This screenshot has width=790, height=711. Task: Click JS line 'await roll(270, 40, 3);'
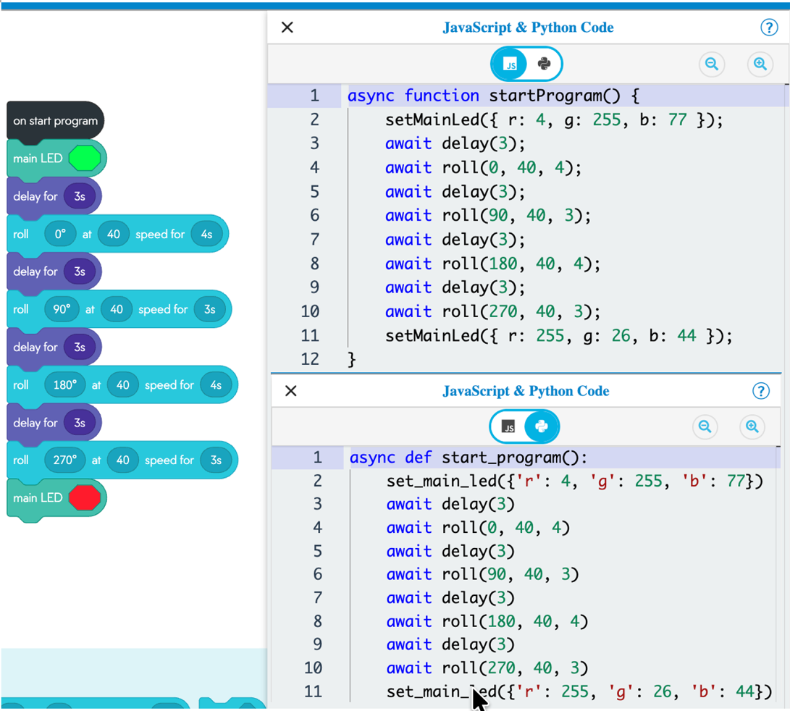492,311
